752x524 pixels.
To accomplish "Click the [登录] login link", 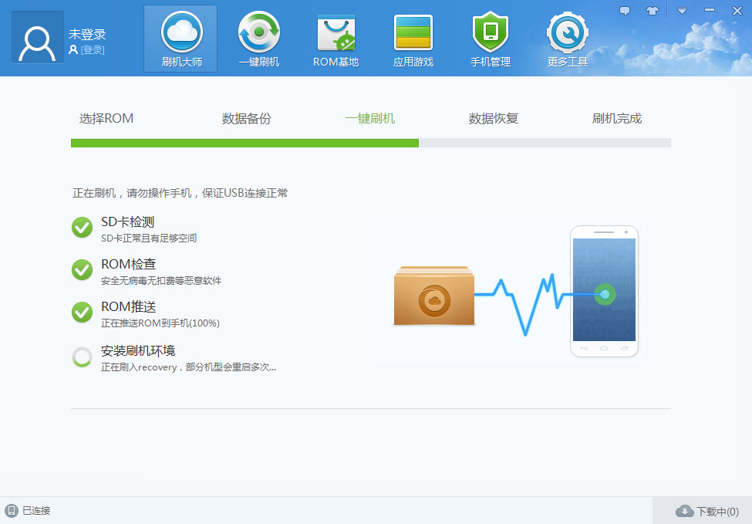I will click(92, 50).
